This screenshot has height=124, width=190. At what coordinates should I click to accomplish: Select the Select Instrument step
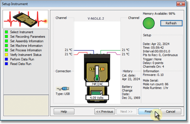click(x=22, y=32)
